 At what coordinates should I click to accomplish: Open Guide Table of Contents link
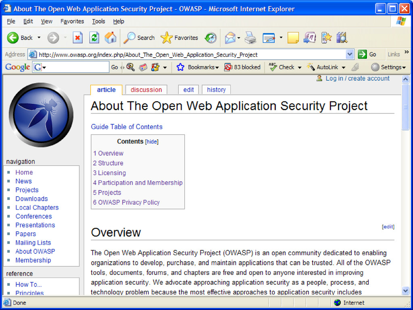tap(127, 127)
